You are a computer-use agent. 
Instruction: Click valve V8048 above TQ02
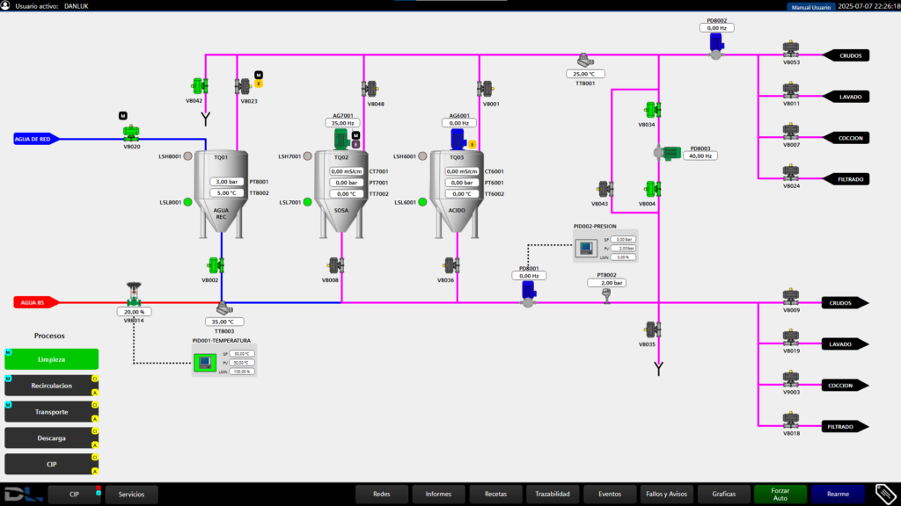click(370, 89)
